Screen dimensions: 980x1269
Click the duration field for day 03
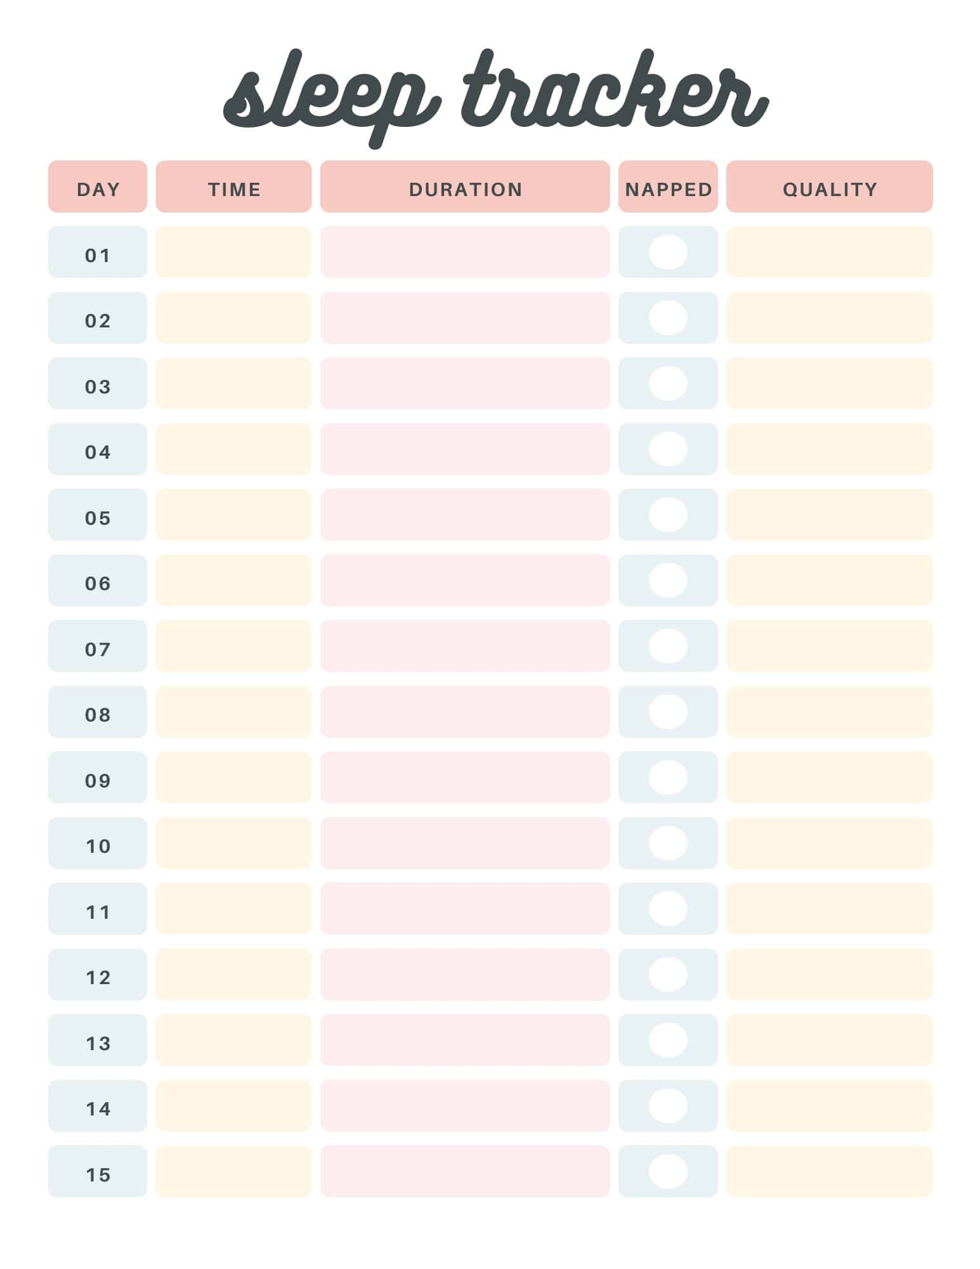coord(465,383)
